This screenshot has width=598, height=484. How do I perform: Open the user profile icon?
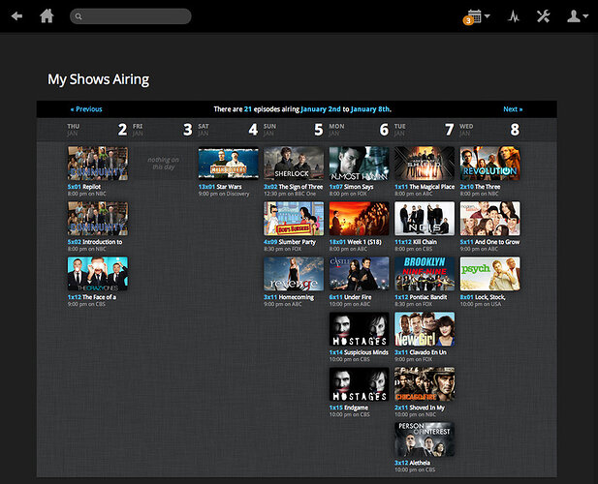click(574, 16)
